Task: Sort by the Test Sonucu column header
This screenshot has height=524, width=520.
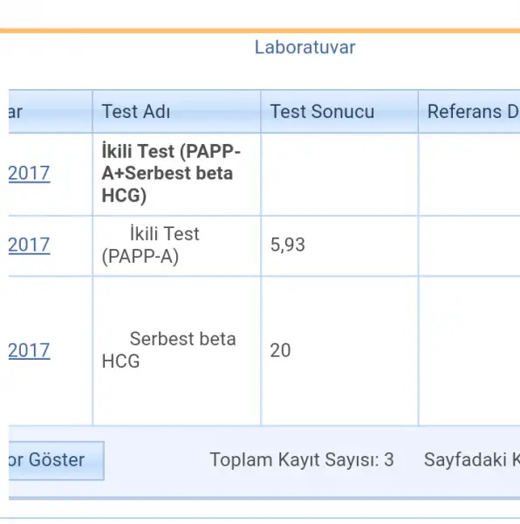Action: [x=339, y=111]
